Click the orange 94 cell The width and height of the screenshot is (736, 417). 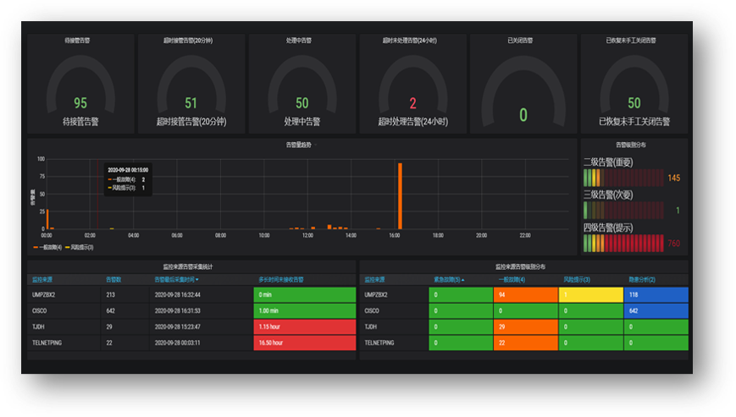point(526,294)
